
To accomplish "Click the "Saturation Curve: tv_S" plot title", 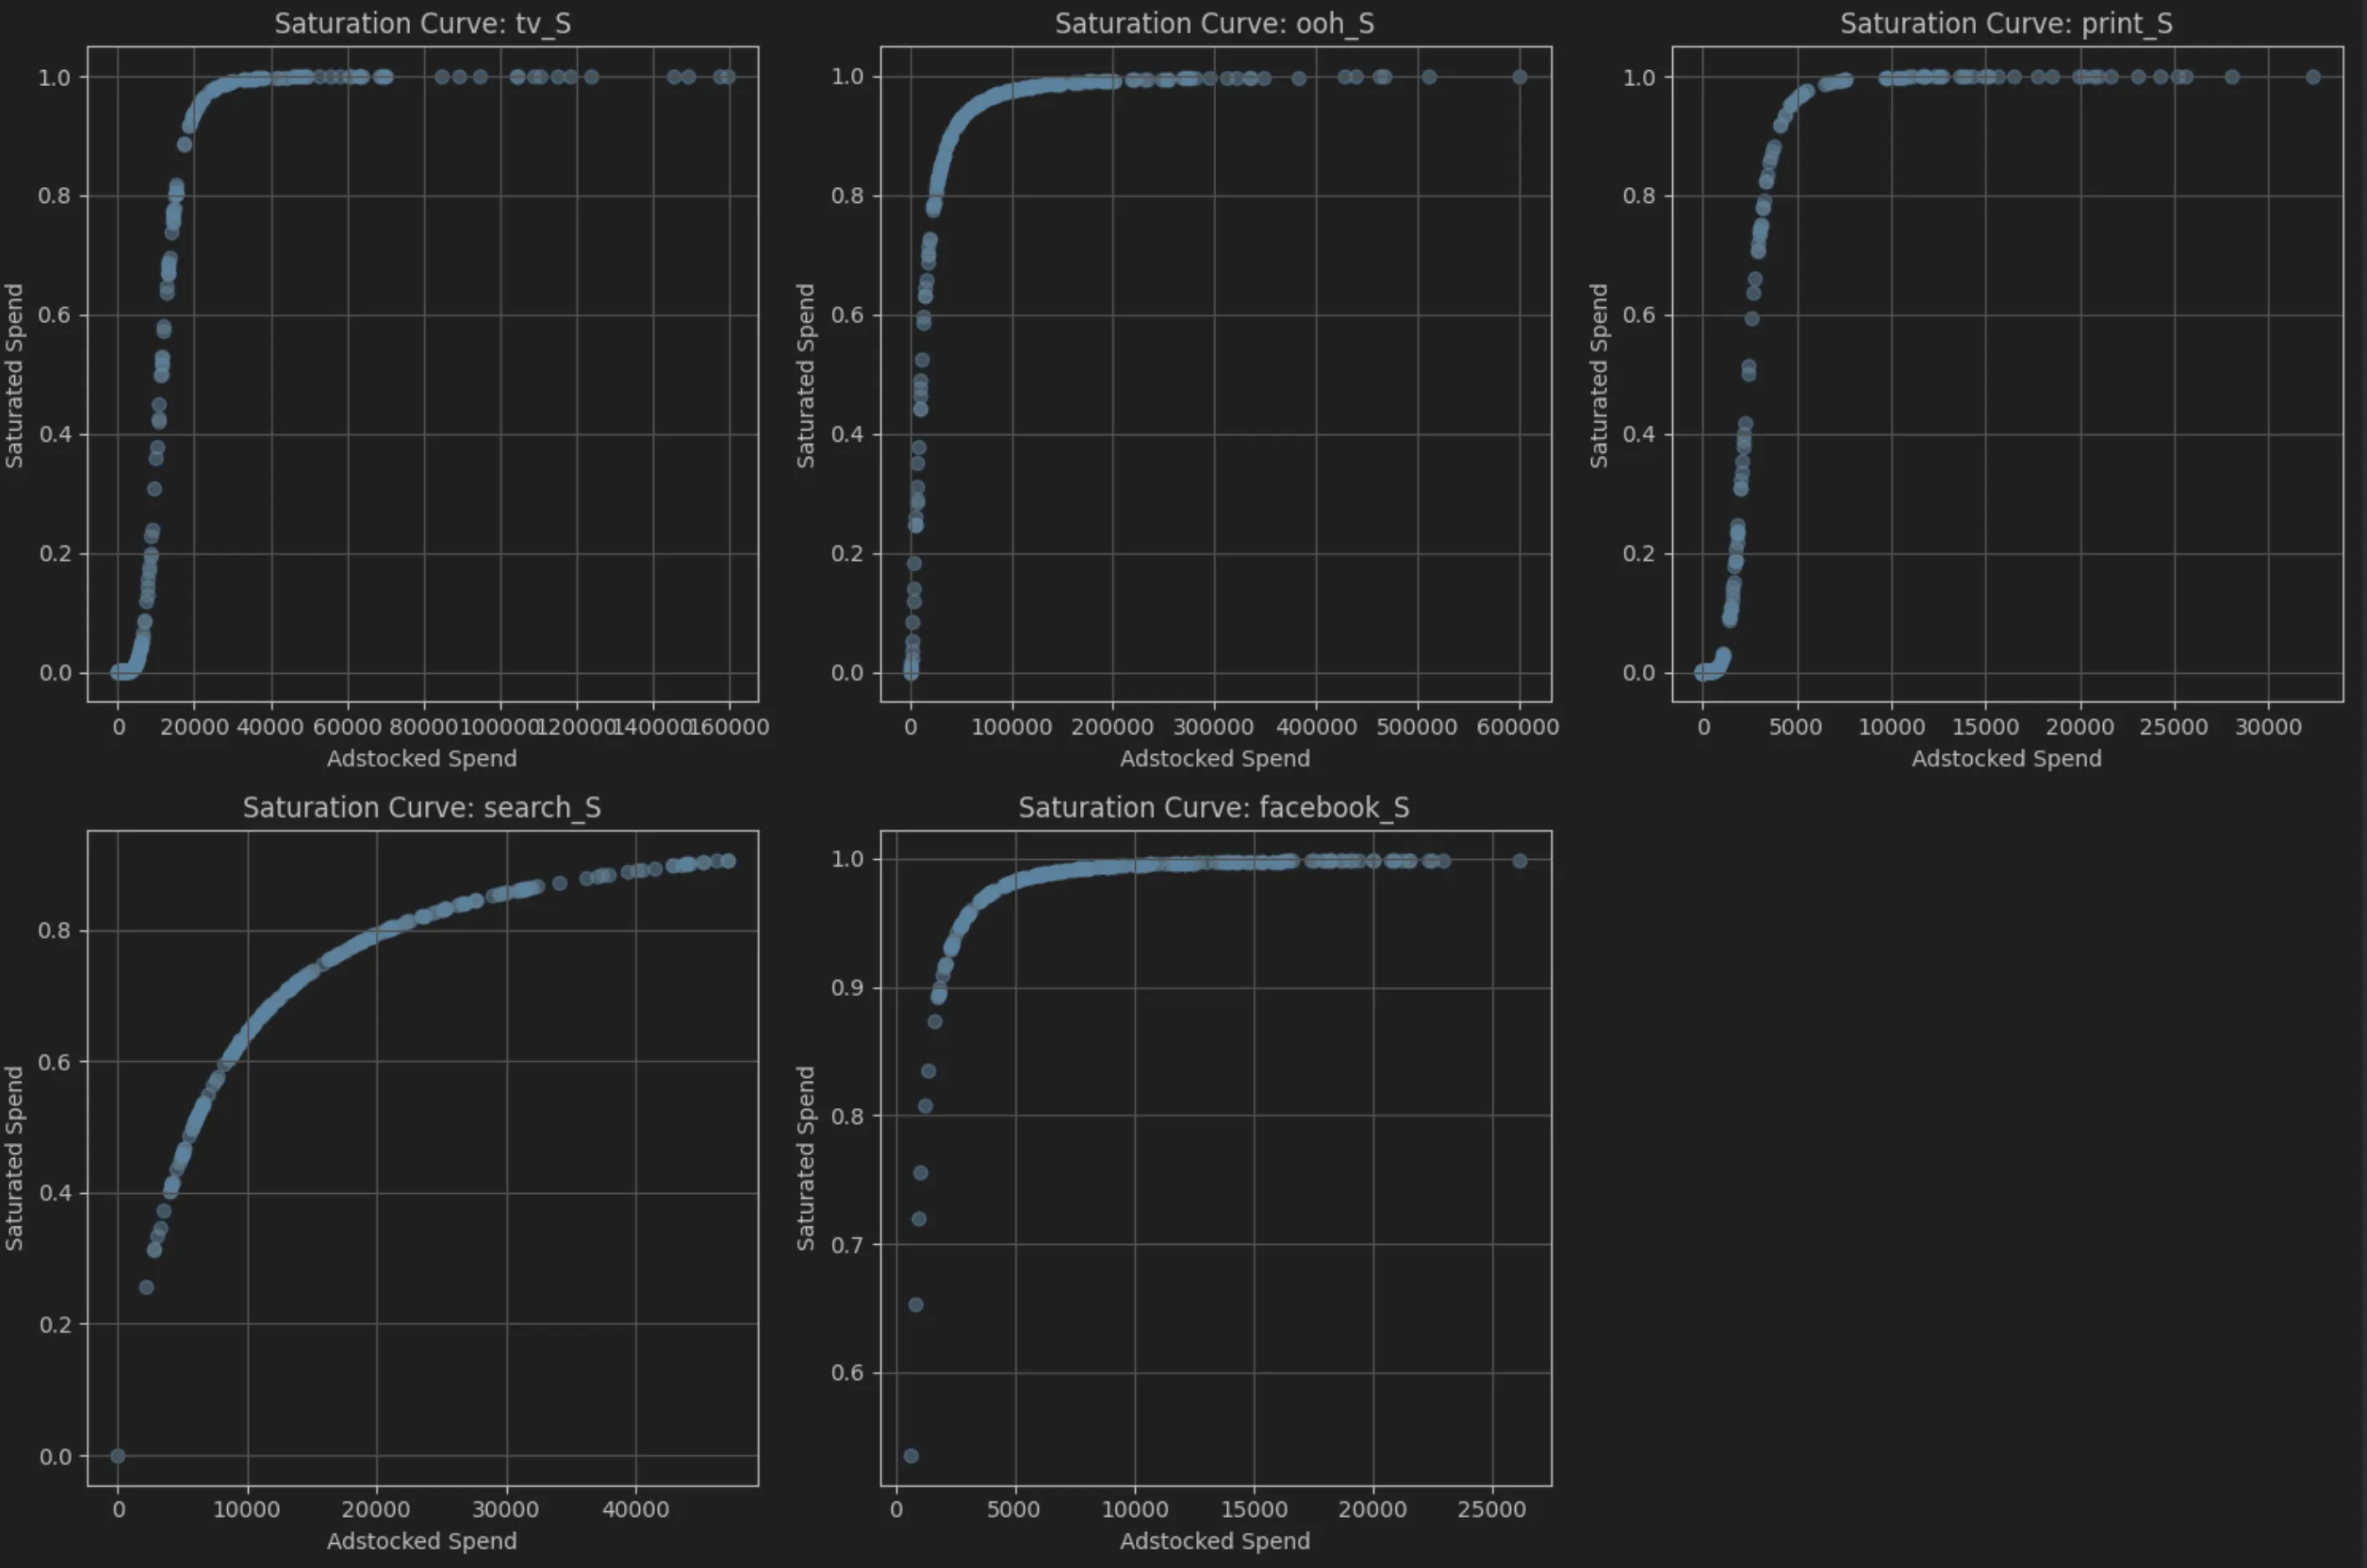I will point(422,23).
